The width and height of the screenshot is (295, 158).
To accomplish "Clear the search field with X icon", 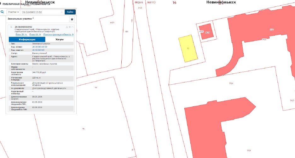I will tap(62, 12).
